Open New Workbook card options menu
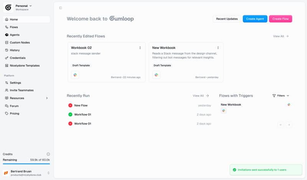 coord(218,48)
